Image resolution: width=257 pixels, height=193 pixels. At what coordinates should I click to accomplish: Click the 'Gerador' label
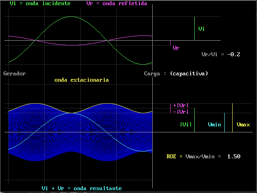14,73
